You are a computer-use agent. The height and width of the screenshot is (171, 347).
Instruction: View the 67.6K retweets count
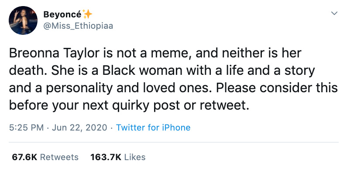(24, 157)
